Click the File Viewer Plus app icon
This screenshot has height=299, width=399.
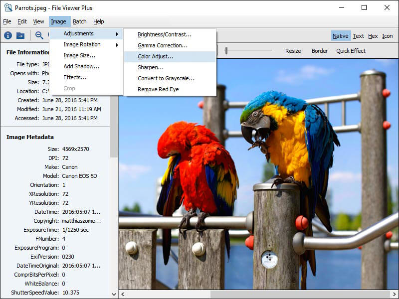click(x=8, y=8)
